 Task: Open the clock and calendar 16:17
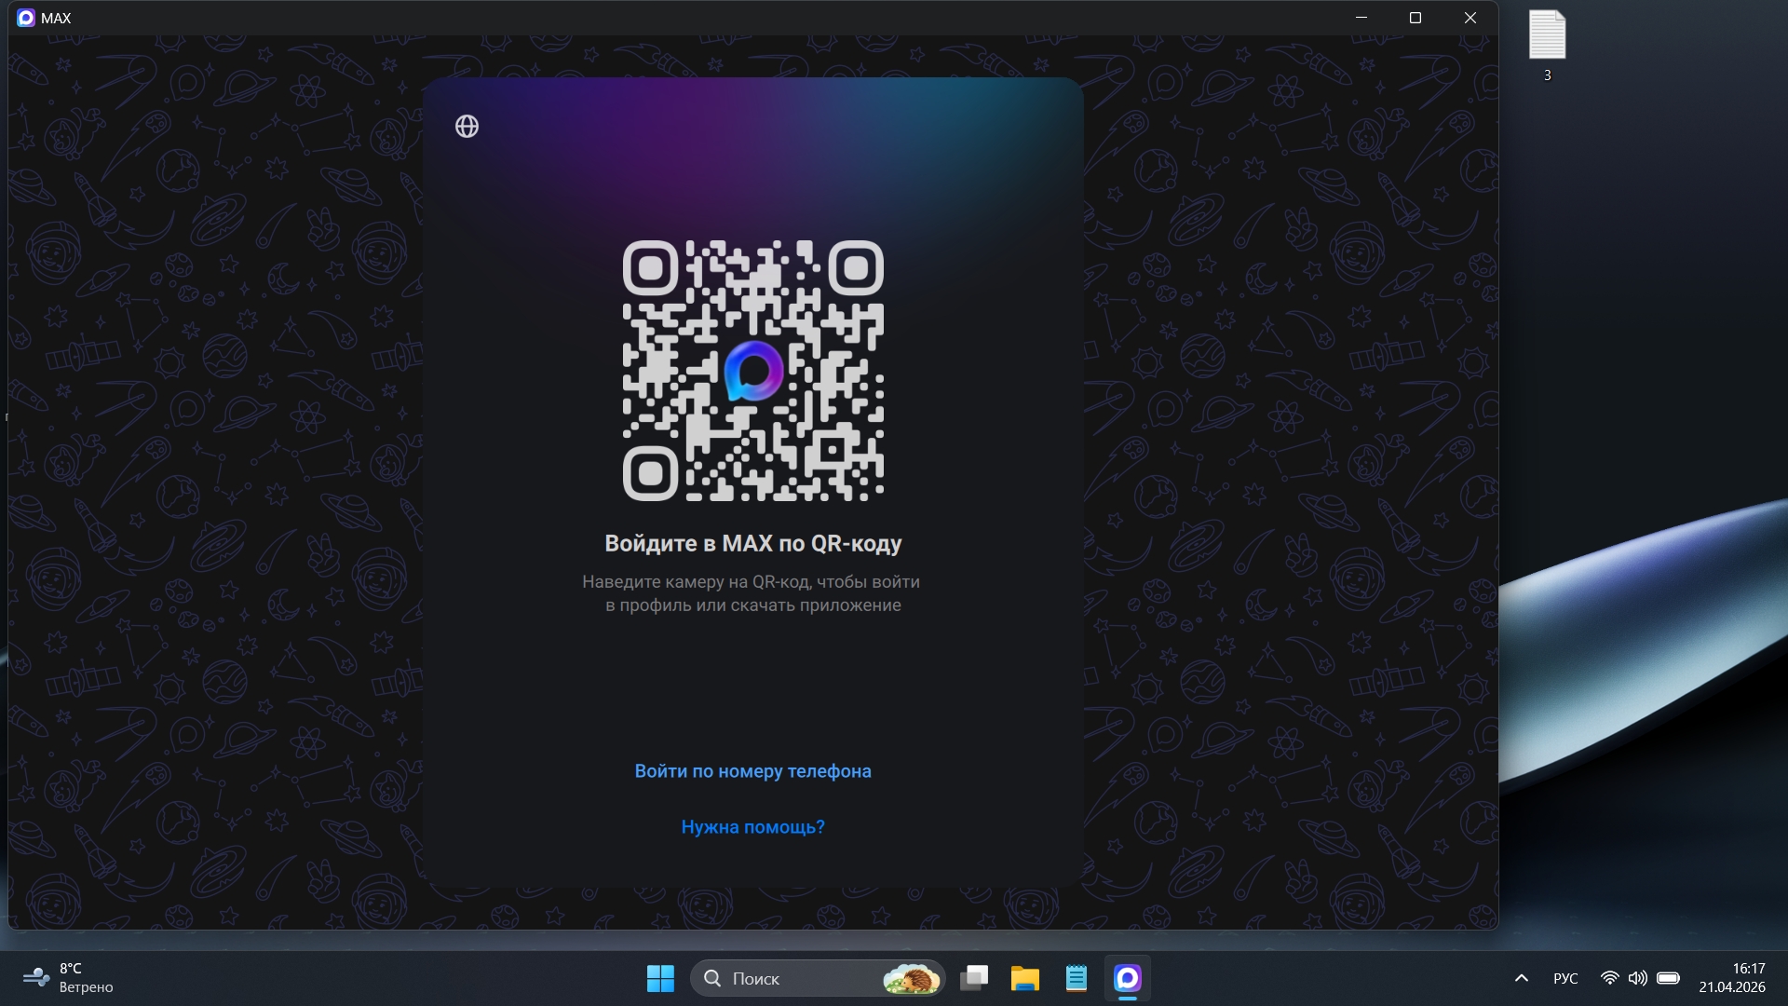coord(1732,978)
